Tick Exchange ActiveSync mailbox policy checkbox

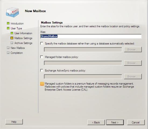tap(42, 71)
